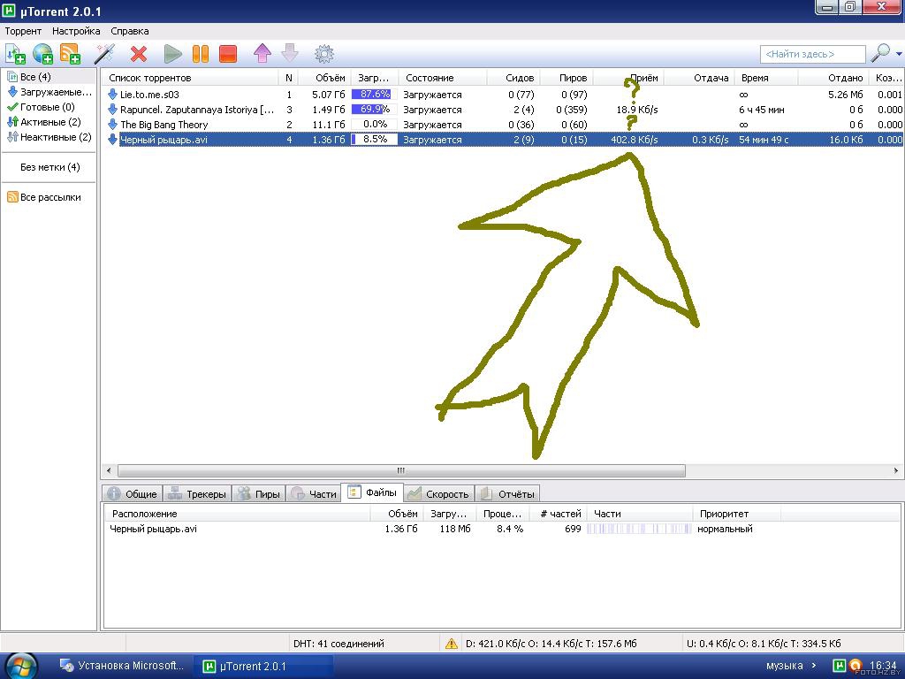
Task: Click Create New Torrent wand icon
Action: (x=104, y=54)
